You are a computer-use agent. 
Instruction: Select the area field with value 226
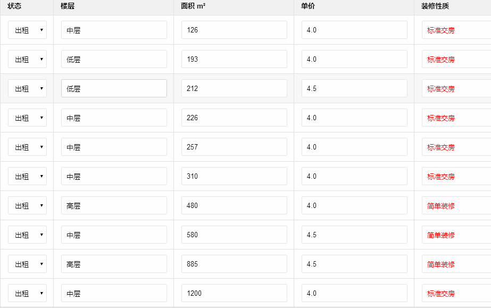[234, 118]
